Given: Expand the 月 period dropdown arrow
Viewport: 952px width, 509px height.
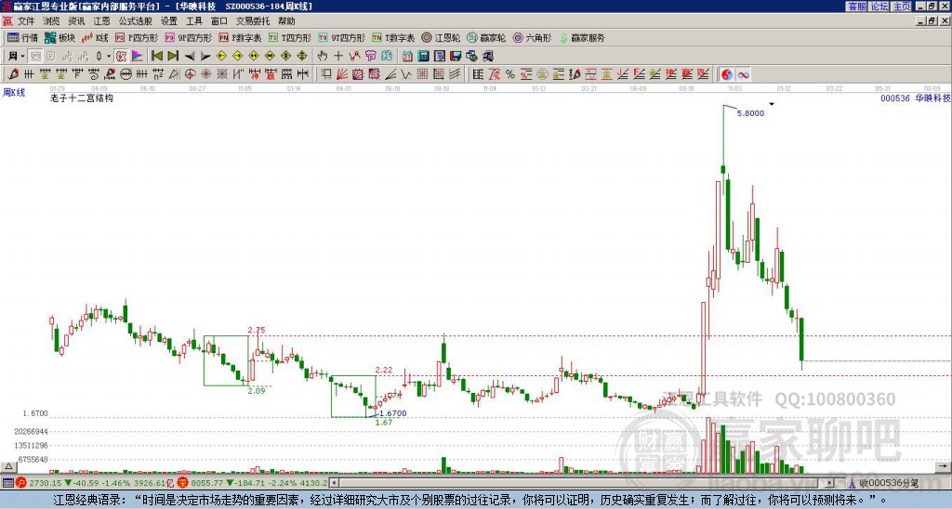Looking at the screenshot, I should tap(23, 57).
